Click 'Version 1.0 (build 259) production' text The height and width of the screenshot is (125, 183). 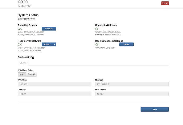31,32
